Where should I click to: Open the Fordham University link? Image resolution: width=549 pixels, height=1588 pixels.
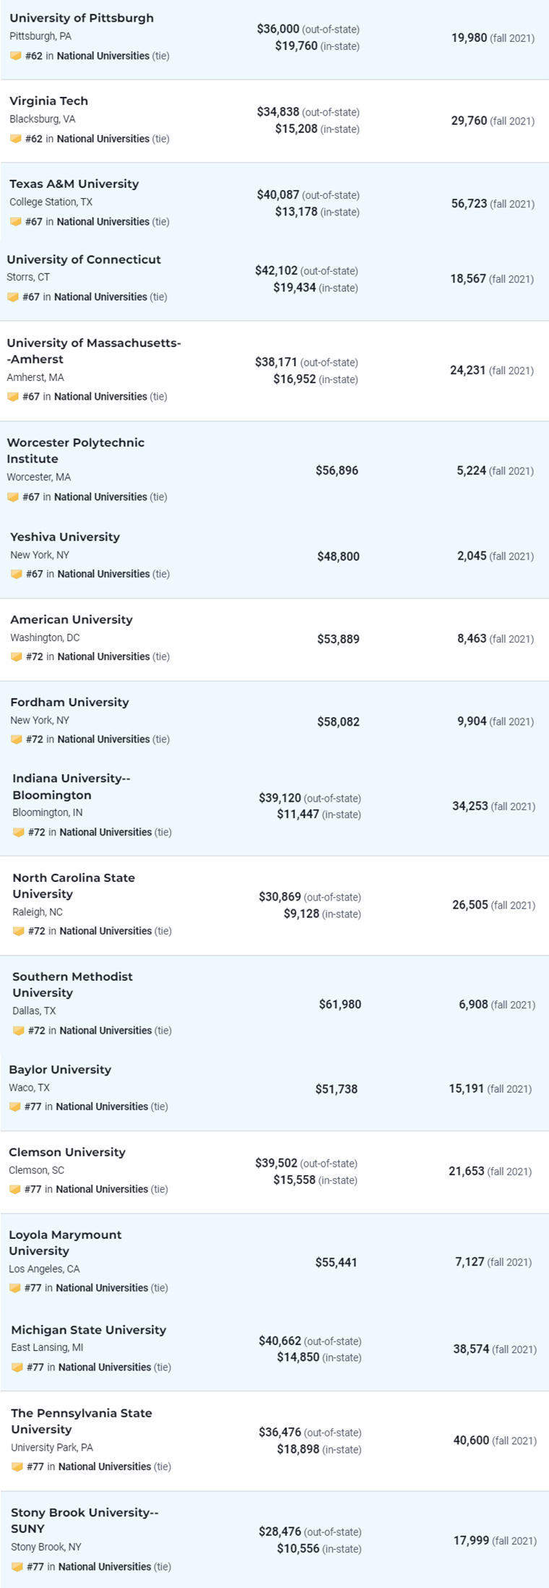69,703
